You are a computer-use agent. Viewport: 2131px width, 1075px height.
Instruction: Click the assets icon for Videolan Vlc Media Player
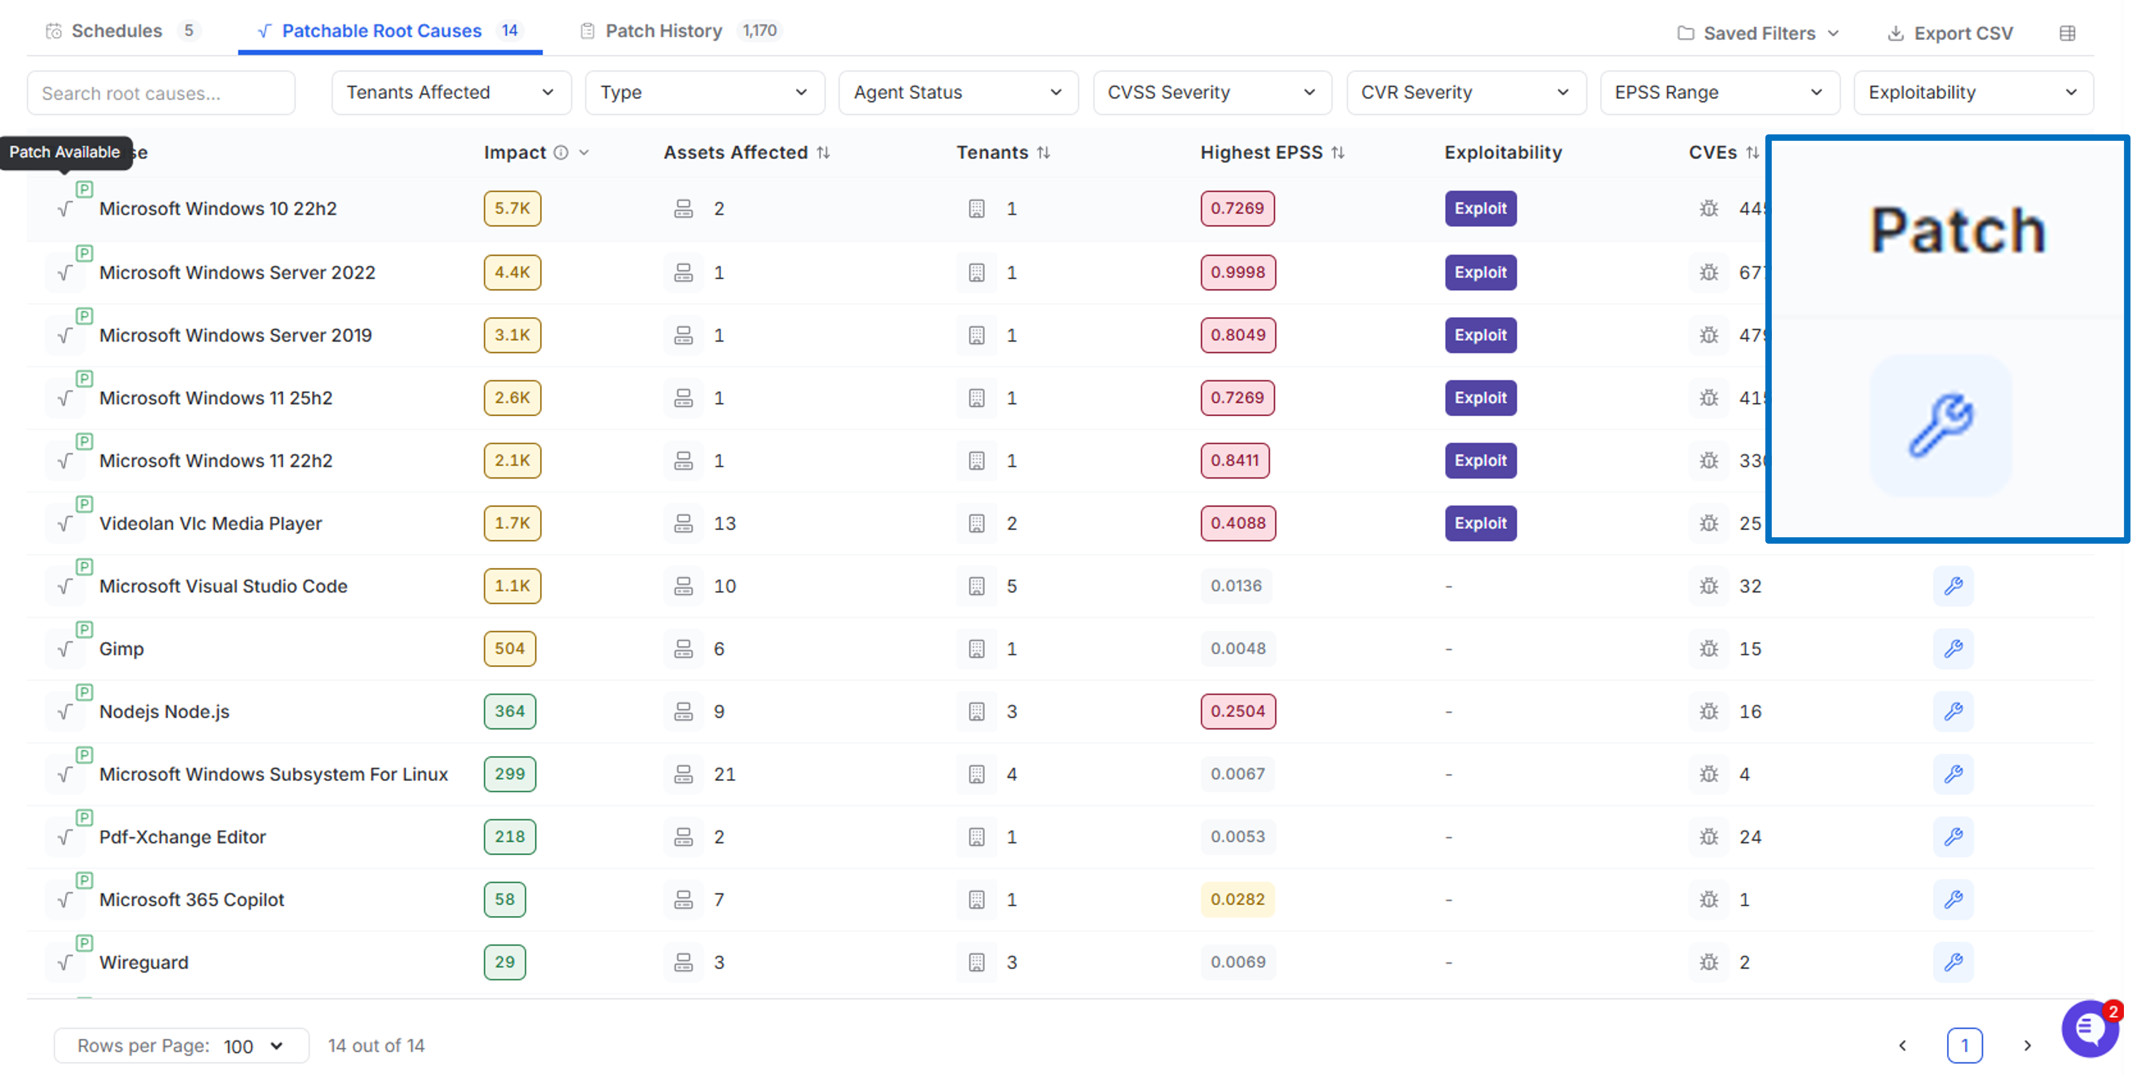point(684,524)
